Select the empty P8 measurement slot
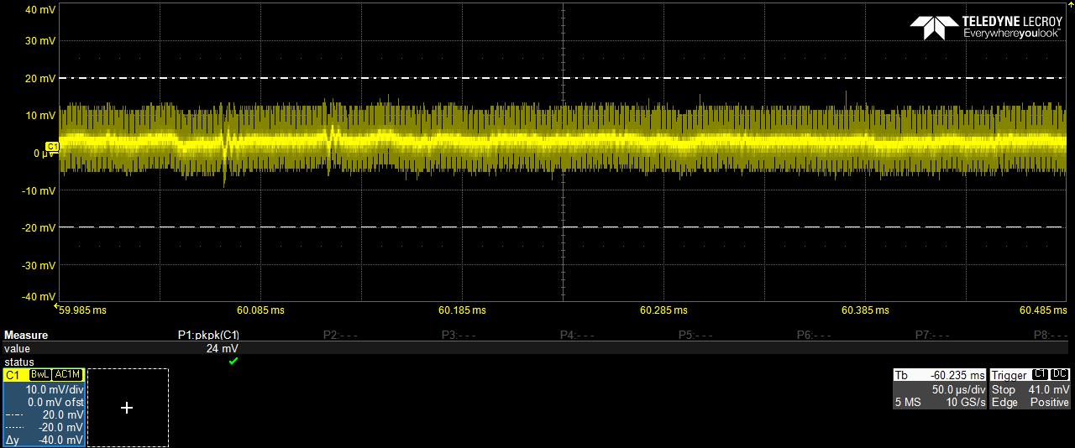 (1051, 335)
